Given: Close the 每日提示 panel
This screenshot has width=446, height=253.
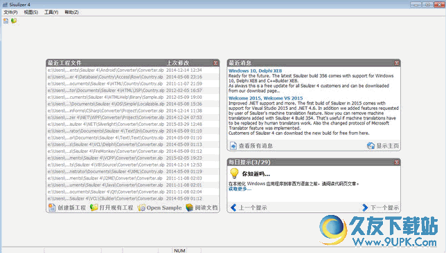Looking at the screenshot, I should click(x=397, y=162).
